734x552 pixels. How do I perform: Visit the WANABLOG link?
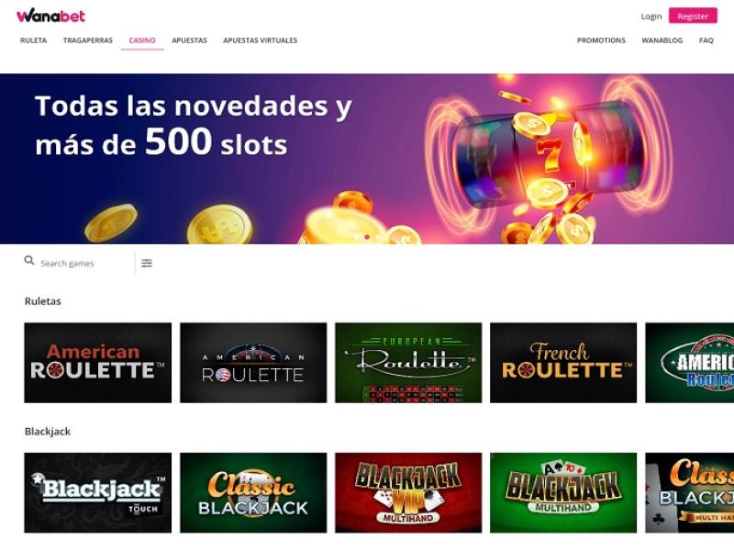tap(662, 40)
